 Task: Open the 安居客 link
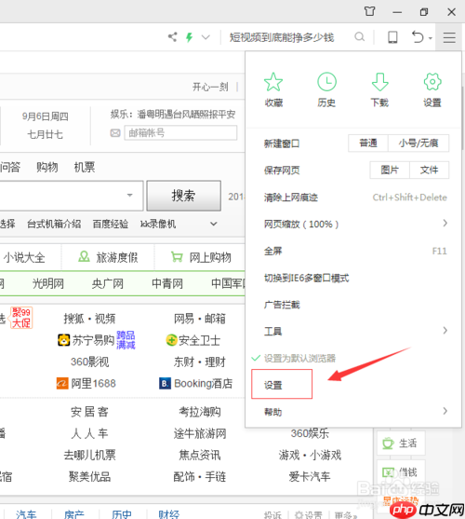pyautogui.click(x=89, y=412)
